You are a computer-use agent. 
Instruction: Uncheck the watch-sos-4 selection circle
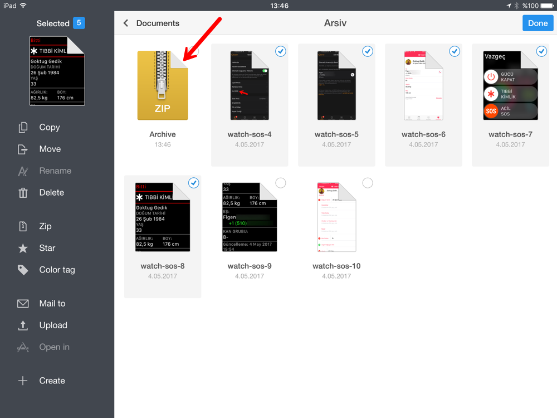tap(281, 51)
